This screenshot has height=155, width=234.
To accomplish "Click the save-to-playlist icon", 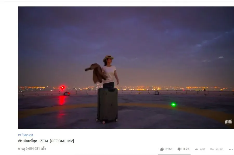I will (x=212, y=149).
